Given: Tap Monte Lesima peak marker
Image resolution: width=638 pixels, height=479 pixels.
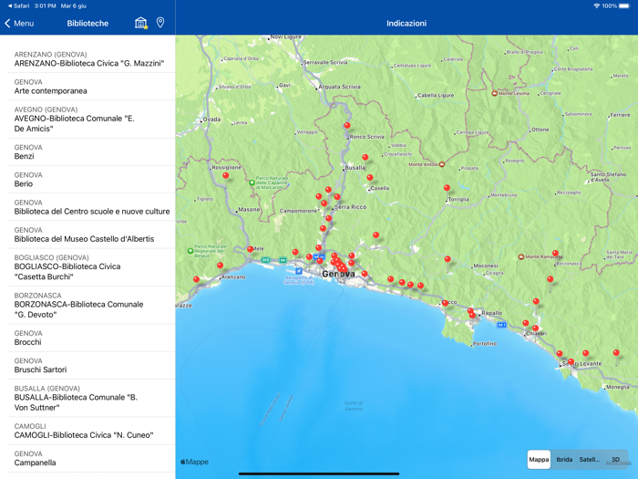Looking at the screenshot, I should pyautogui.click(x=494, y=93).
